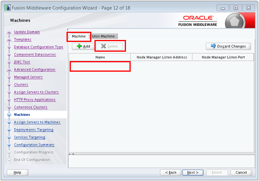
Task: Jump to Configuration Summary step
Action: coord(34,145)
